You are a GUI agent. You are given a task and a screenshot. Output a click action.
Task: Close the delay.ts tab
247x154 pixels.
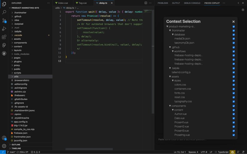112,3
